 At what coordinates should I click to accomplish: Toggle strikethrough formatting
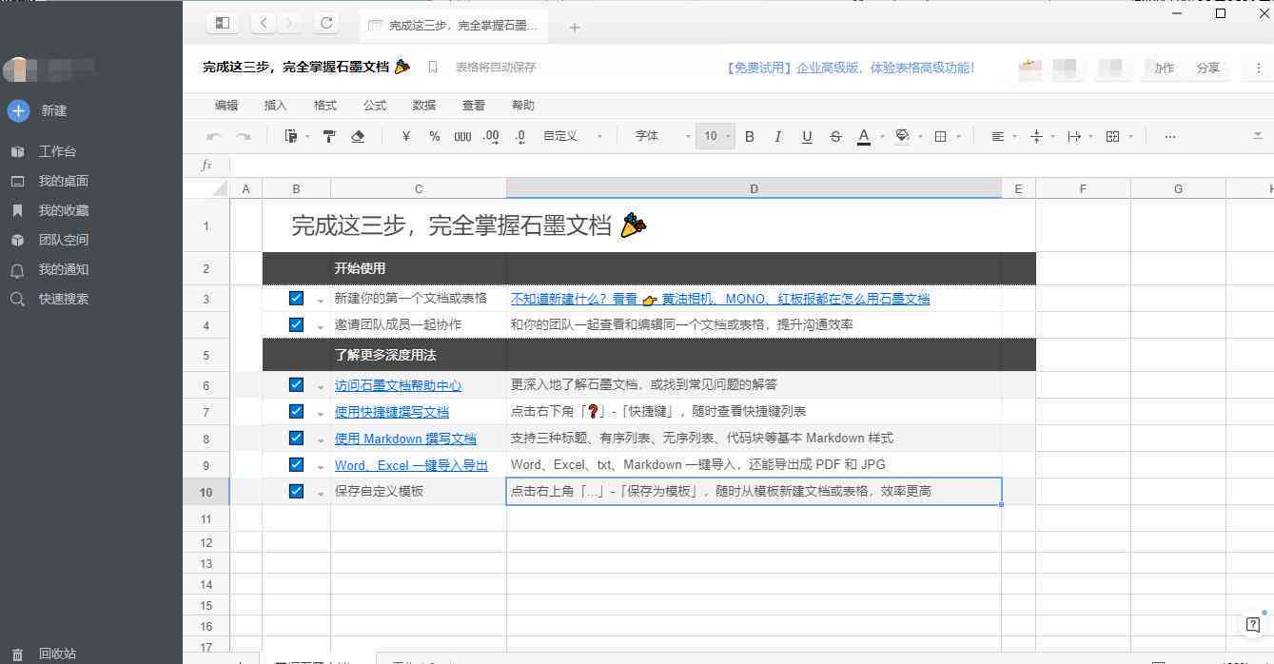tap(835, 136)
